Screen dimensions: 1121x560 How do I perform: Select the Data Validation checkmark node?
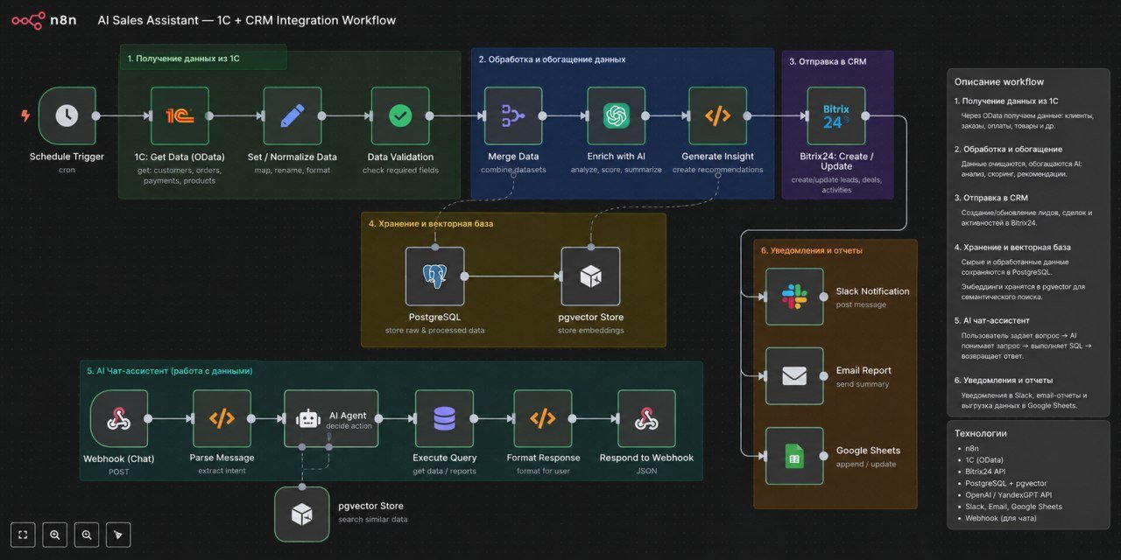(400, 115)
